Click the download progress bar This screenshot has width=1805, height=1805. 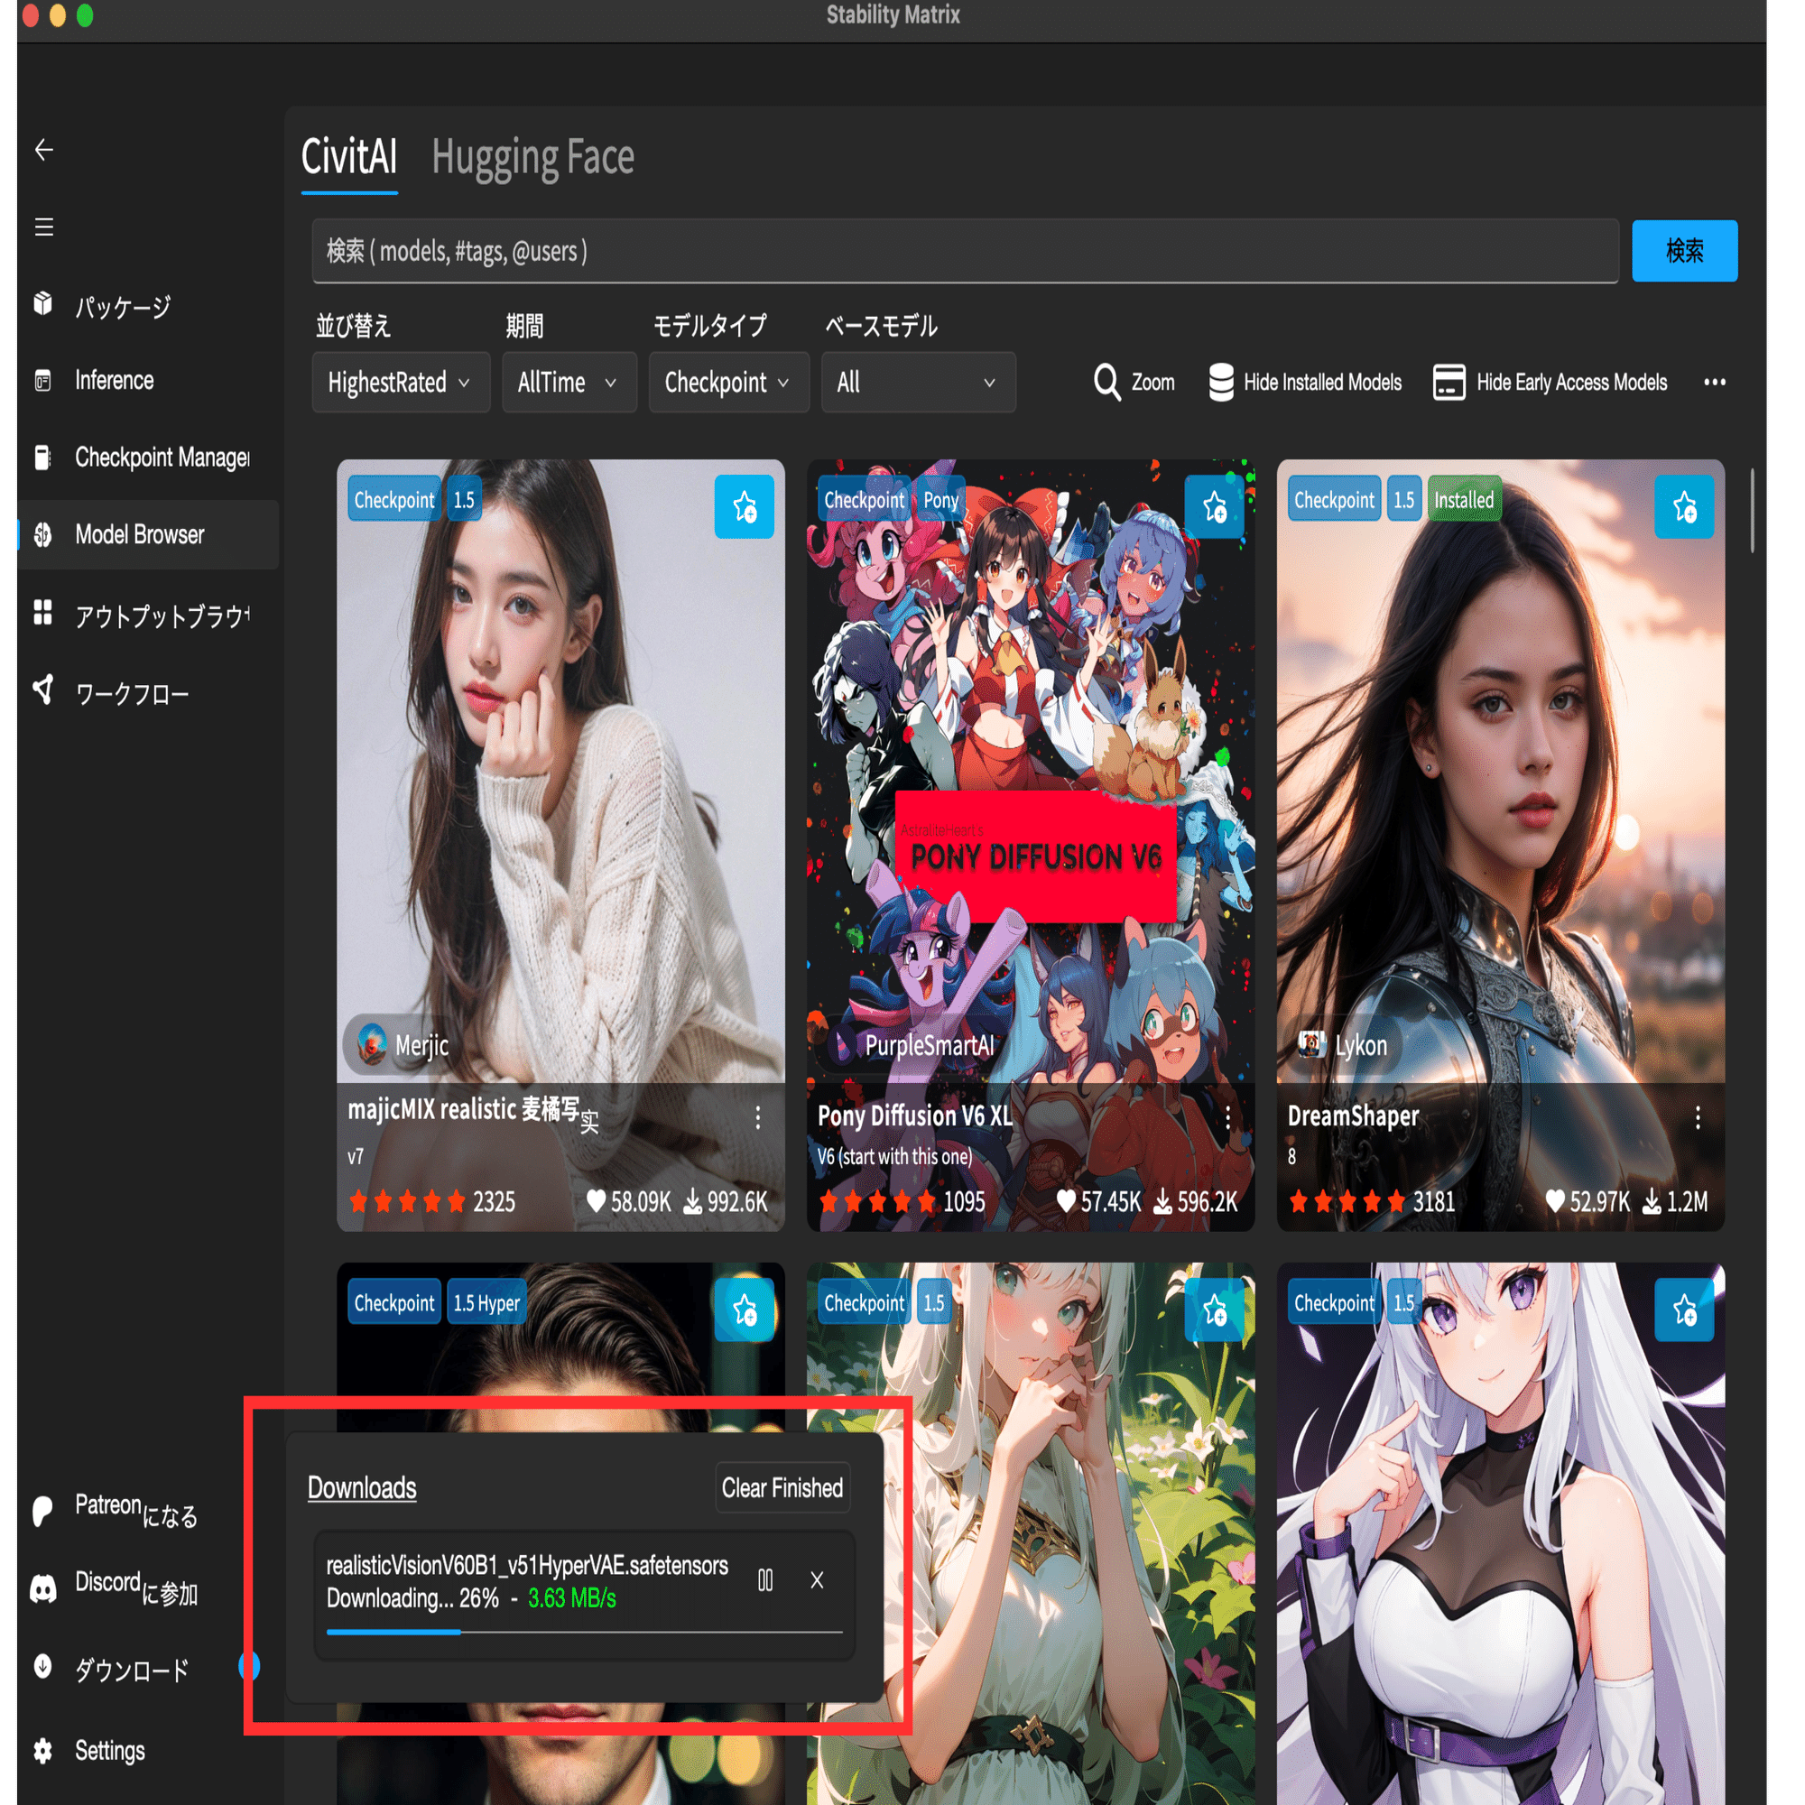tap(584, 1632)
